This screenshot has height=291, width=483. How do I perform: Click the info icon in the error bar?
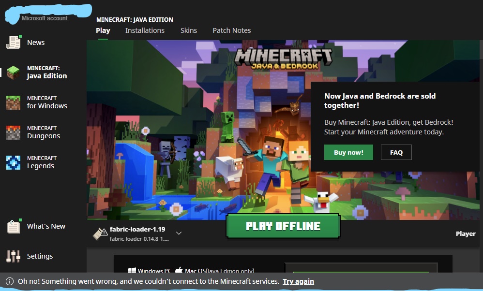10,281
